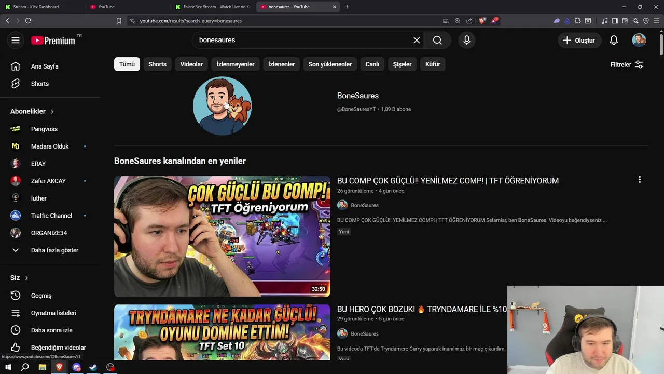Open Daha sonra izle list
The height and width of the screenshot is (374, 664).
[x=50, y=330]
